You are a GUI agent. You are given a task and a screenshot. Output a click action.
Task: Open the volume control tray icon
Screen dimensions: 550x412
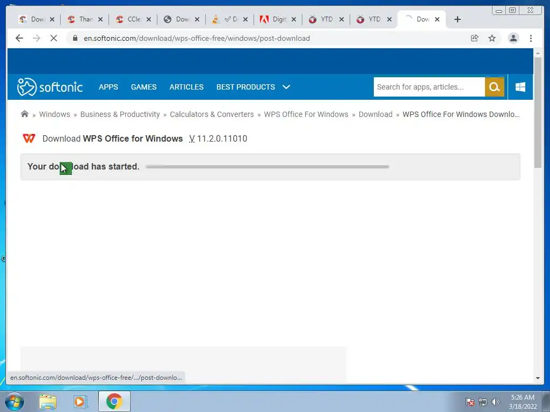[496, 402]
